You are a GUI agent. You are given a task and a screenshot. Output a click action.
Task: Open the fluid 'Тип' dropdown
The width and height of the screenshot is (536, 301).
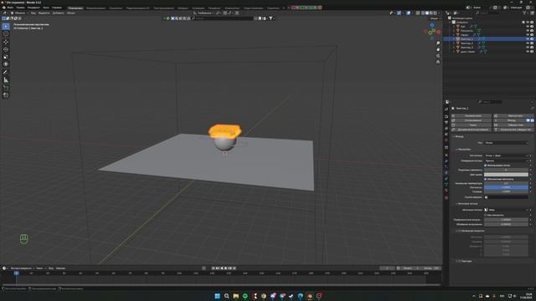(506, 143)
